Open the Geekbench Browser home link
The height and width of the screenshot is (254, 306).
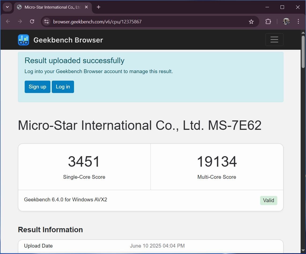(68, 40)
